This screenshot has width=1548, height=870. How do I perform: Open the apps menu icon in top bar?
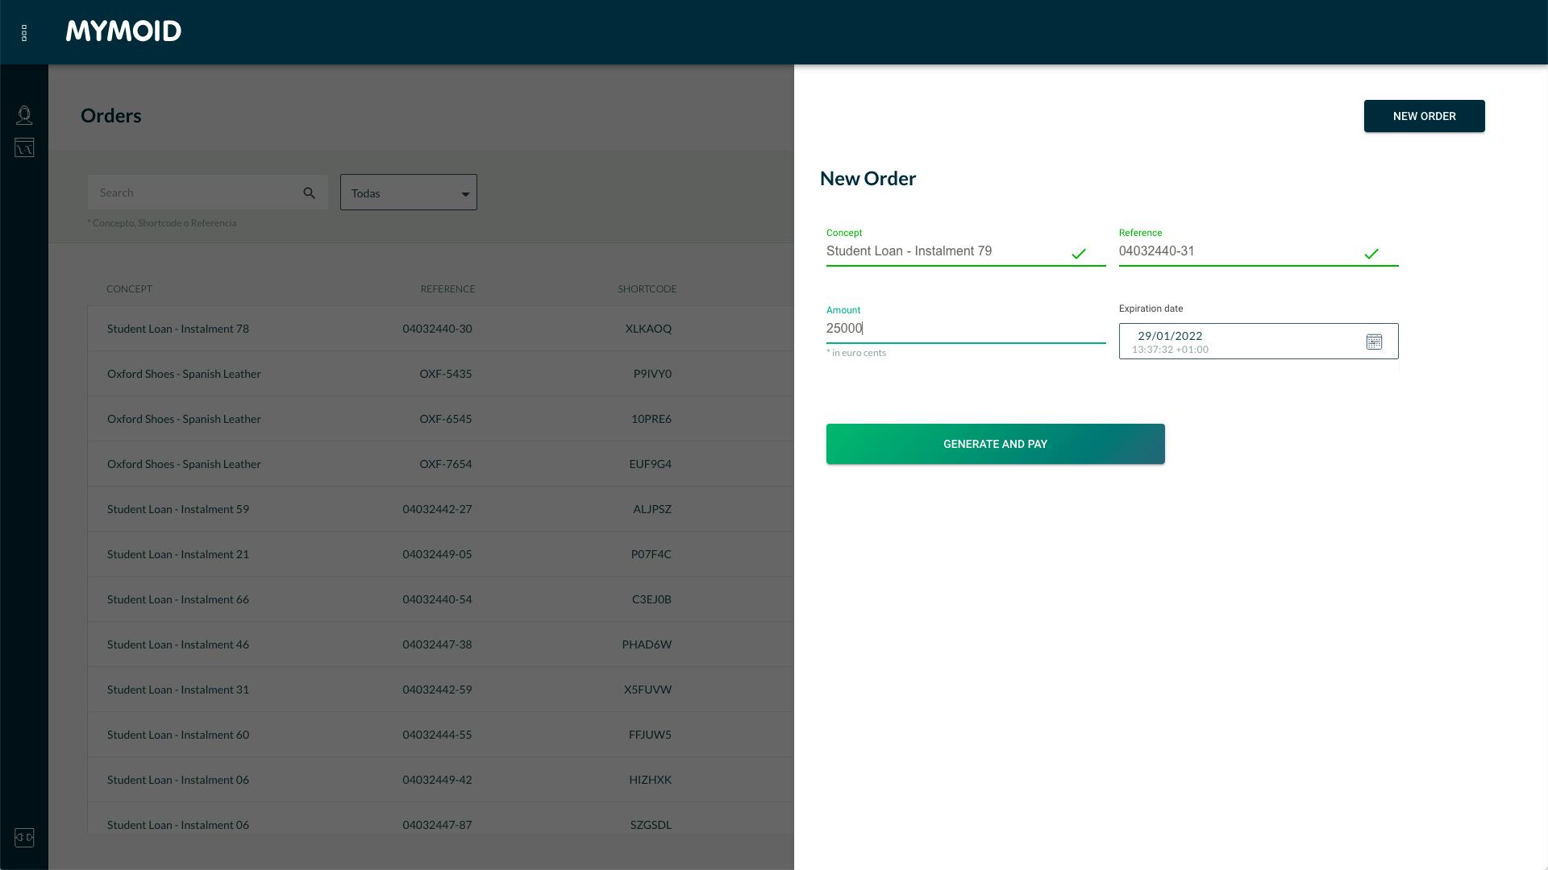24,33
